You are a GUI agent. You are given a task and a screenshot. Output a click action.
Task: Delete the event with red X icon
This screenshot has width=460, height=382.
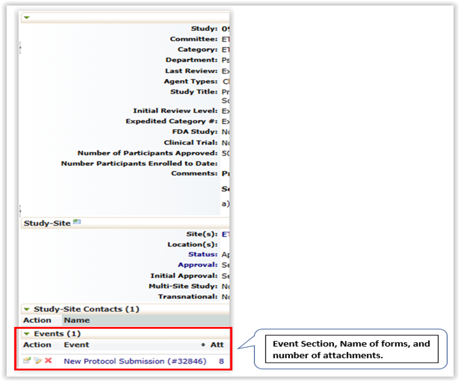[48, 360]
